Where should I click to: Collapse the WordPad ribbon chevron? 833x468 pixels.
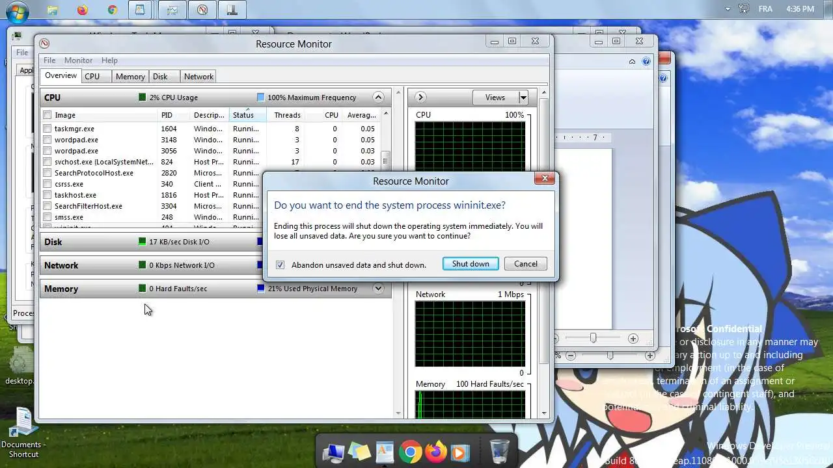click(632, 62)
